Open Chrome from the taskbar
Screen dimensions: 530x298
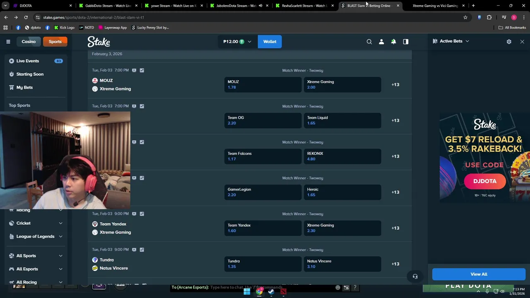[259, 291]
